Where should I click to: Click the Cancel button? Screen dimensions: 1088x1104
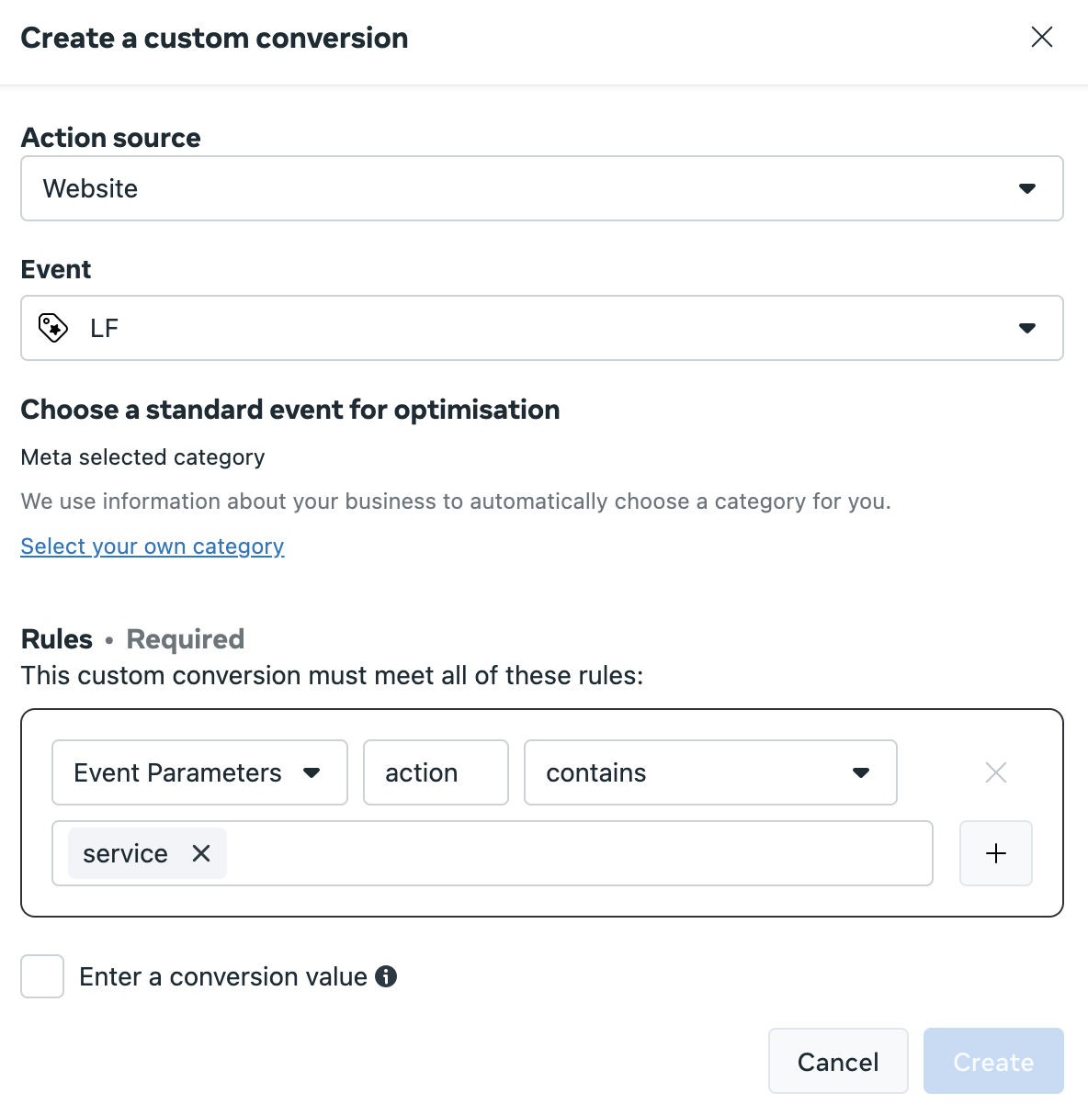[x=838, y=1061]
